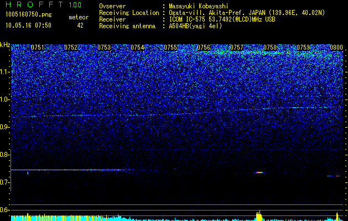Image resolution: width=348 pixels, height=221 pixels.
Task: Click the 0800 time marker
Action: point(336,48)
